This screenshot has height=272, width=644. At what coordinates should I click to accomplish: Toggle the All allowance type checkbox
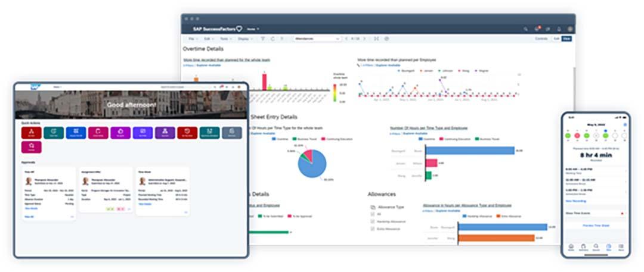click(x=373, y=214)
